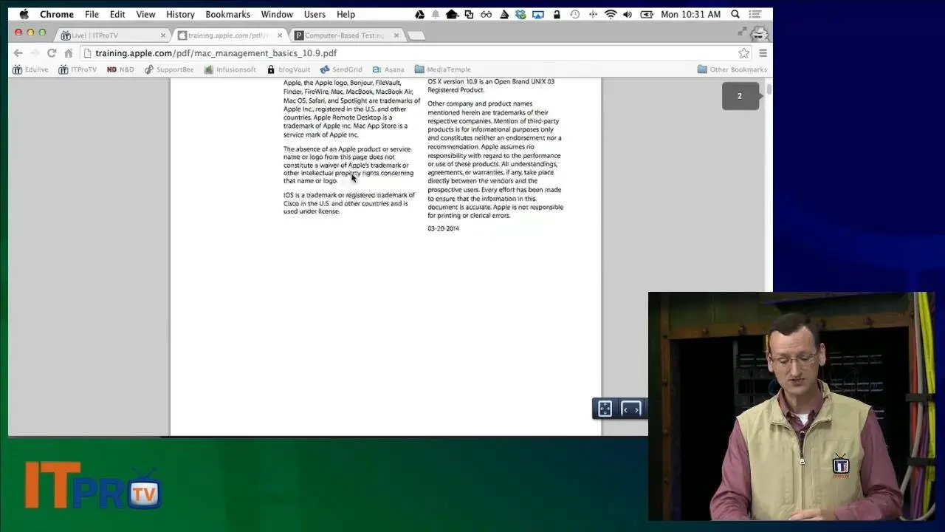Click the Wi-Fi status icon

(611, 14)
